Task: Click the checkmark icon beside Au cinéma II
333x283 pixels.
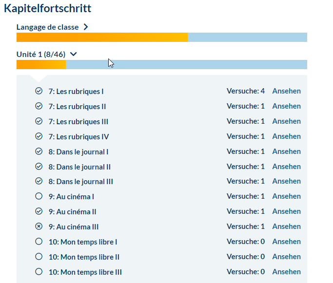Action: tap(39, 212)
